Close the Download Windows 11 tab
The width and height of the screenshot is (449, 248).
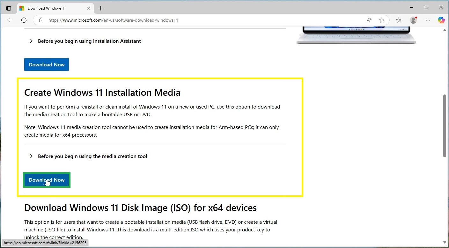click(89, 8)
